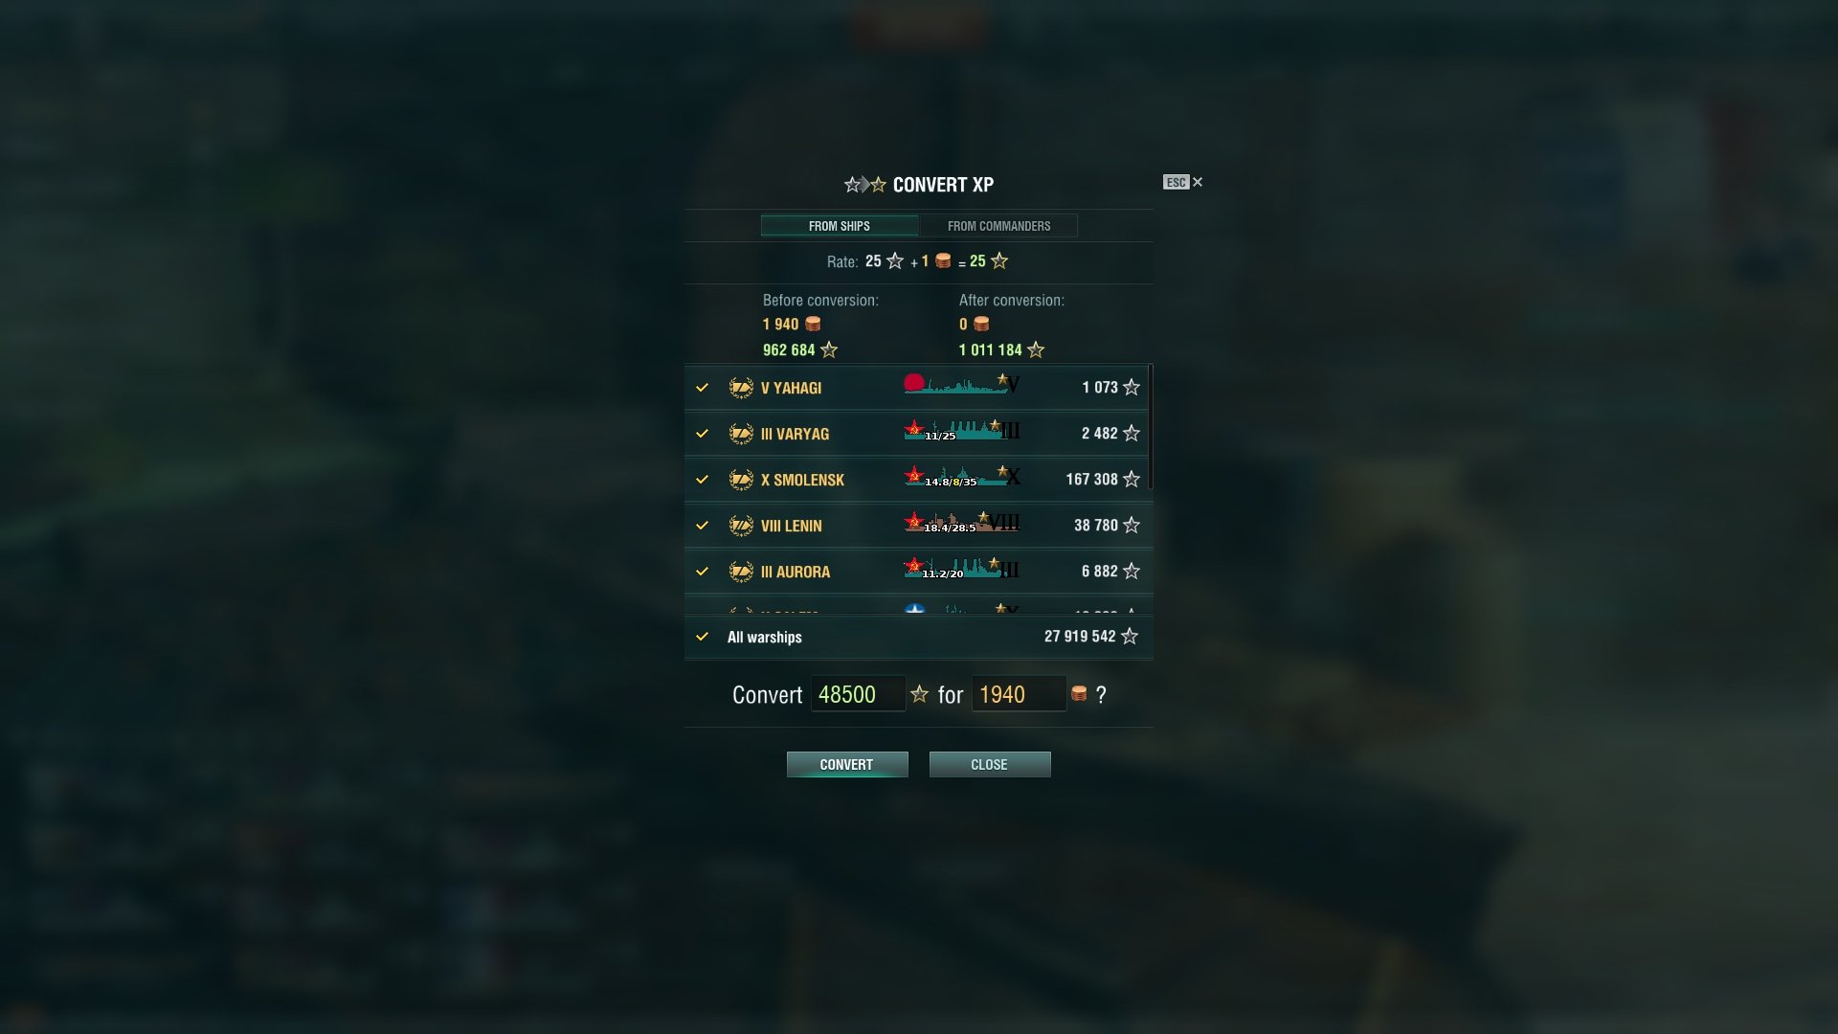Image resolution: width=1838 pixels, height=1034 pixels.
Task: Click the elite emblem icon beside X Smolensk
Action: (741, 480)
